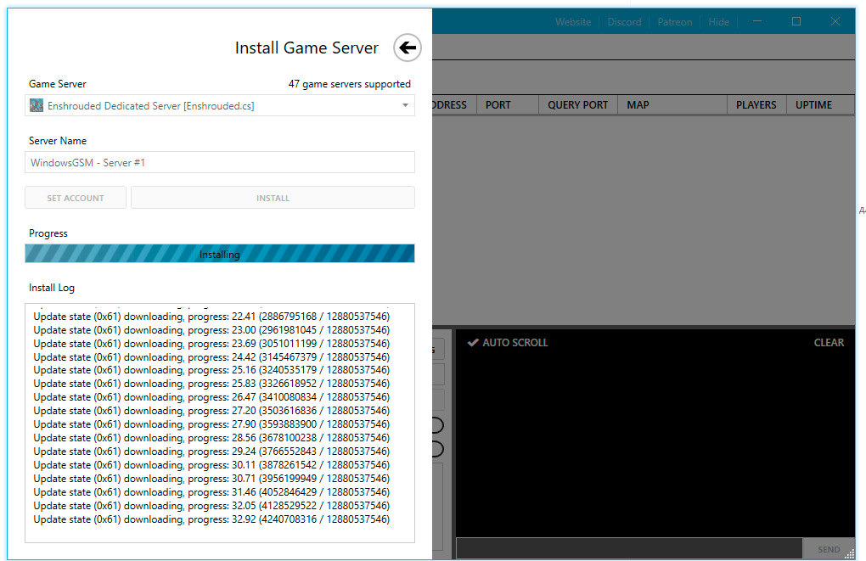Click the log line with progress 28.56

[211, 438]
